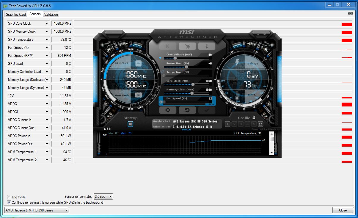Open the 12V sensor dropdown

47,96
